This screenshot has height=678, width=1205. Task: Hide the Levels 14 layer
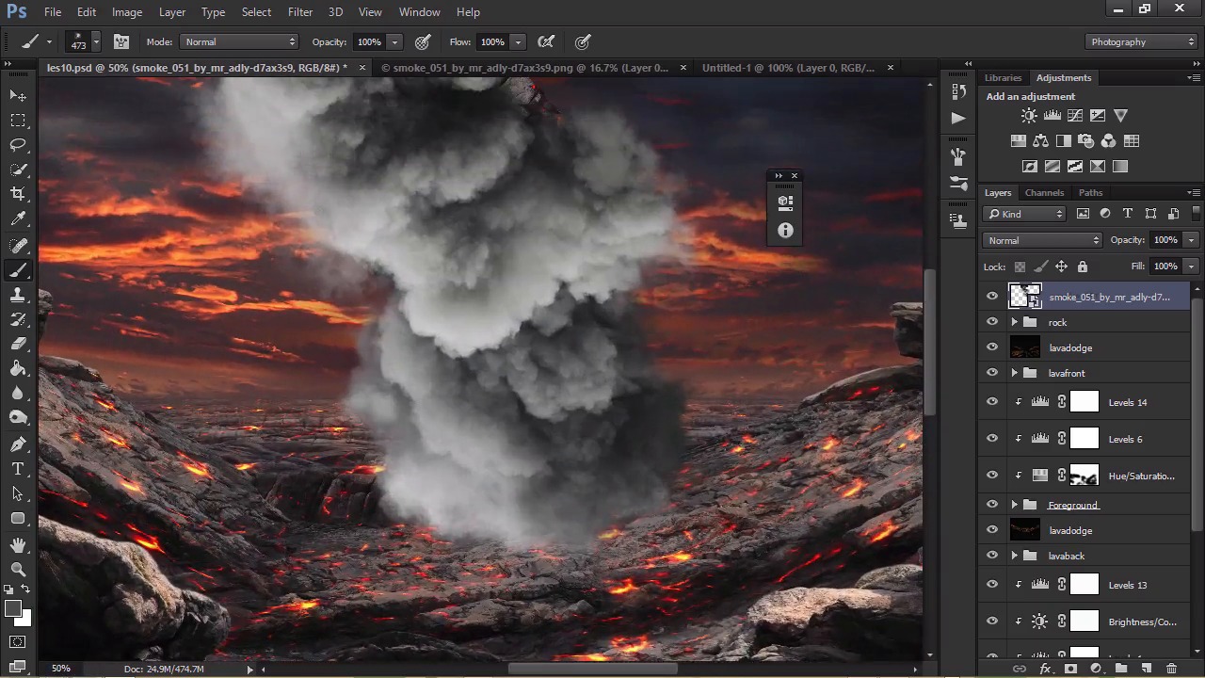point(992,402)
